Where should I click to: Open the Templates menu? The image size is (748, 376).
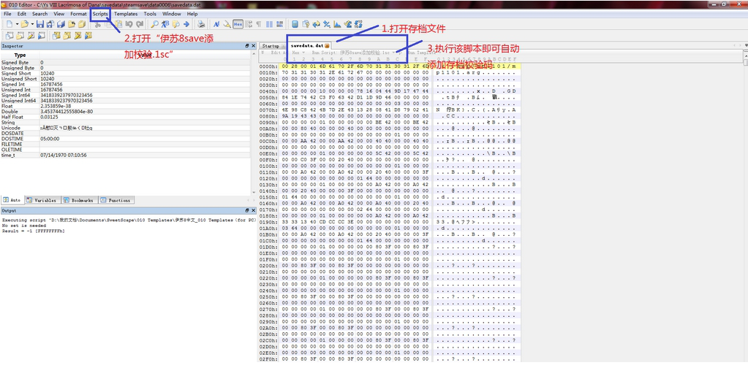click(x=126, y=14)
